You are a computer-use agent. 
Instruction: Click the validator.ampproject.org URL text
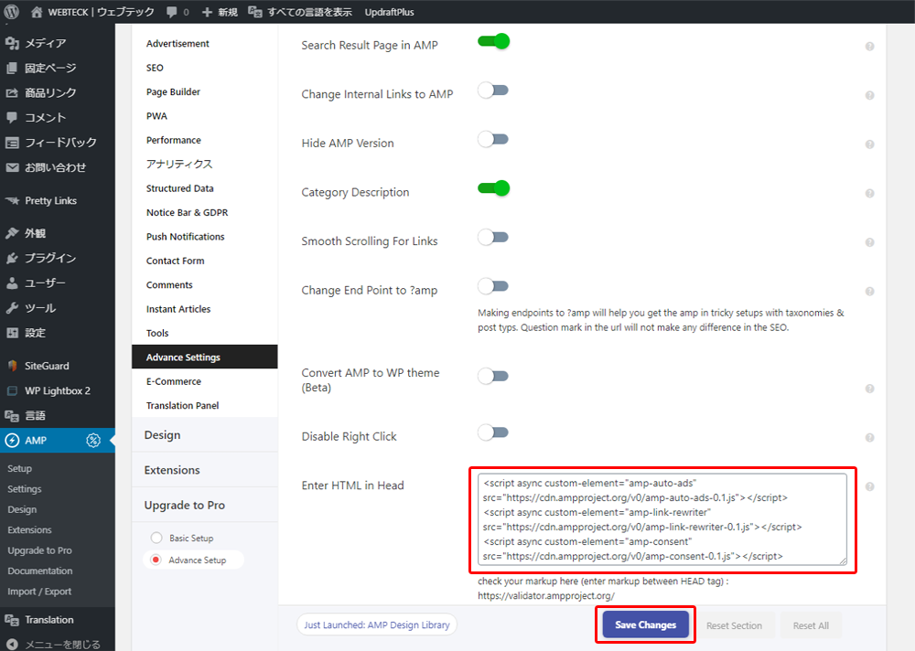546,595
